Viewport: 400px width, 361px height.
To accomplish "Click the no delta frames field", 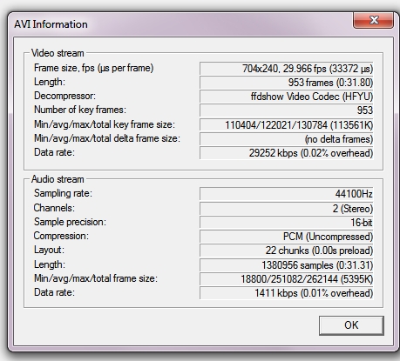I will [287, 139].
